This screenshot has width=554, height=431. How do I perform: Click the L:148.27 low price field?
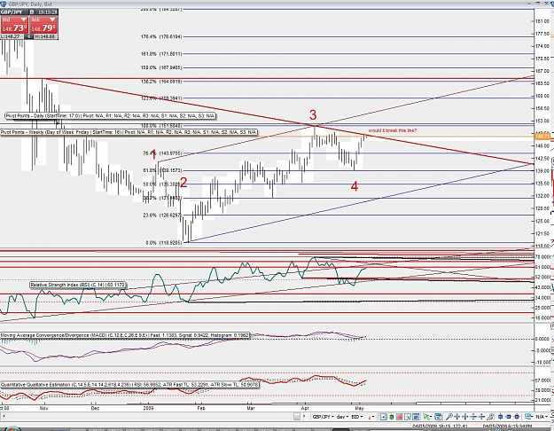(12, 36)
